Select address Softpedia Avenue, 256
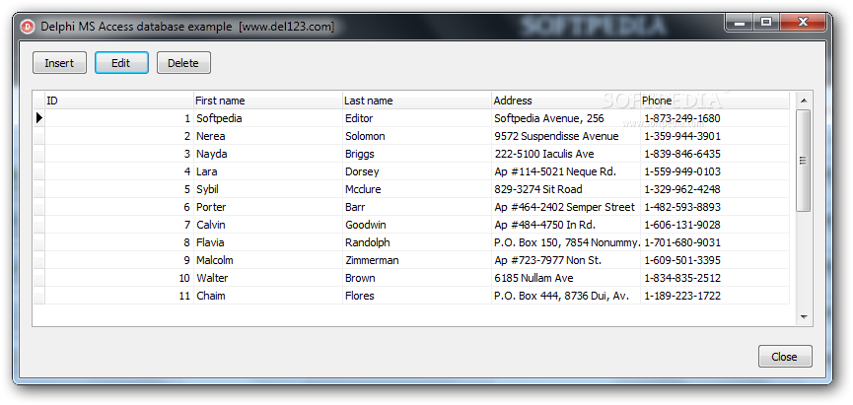853x405 pixels. point(566,118)
